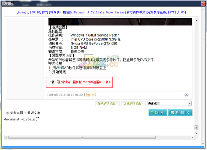Viewport: 207px width, 150px height.
Task: Open the 帖子浏览记录 dropdown
Action: [x=107, y=103]
